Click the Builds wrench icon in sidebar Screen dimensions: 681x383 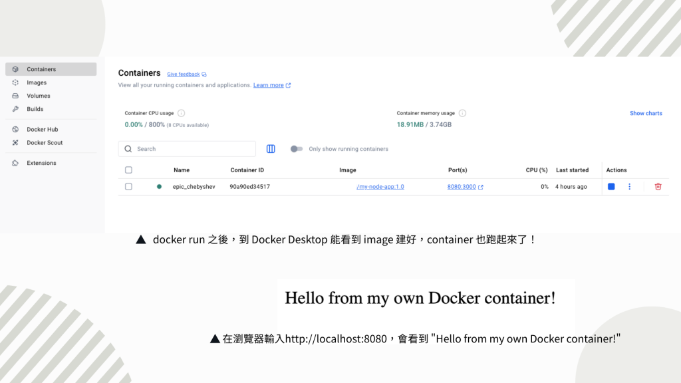pos(15,109)
